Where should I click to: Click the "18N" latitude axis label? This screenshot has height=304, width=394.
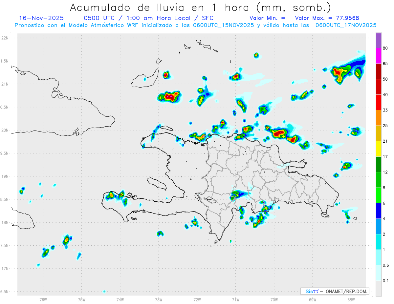tap(5, 223)
